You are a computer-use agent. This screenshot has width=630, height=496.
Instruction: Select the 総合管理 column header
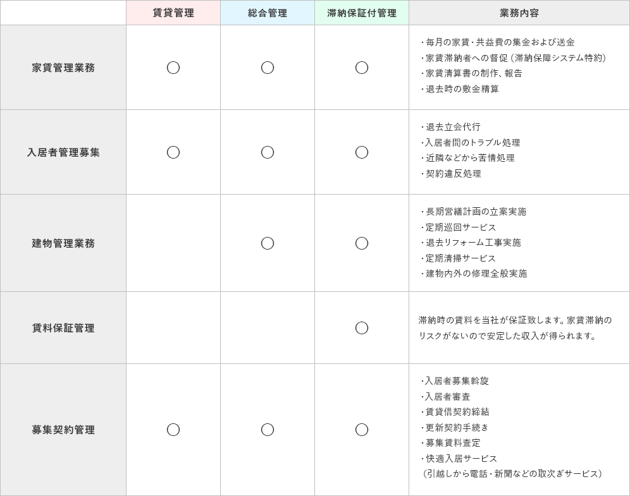point(268,13)
